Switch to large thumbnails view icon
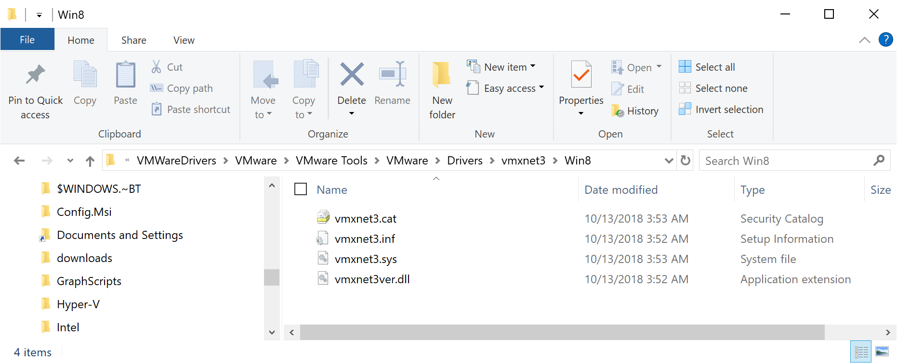This screenshot has width=897, height=363. pyautogui.click(x=882, y=352)
